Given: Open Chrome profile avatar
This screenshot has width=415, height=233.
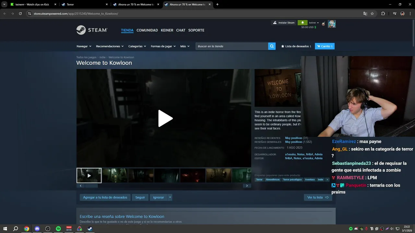Looking at the screenshot, I should [402, 14].
